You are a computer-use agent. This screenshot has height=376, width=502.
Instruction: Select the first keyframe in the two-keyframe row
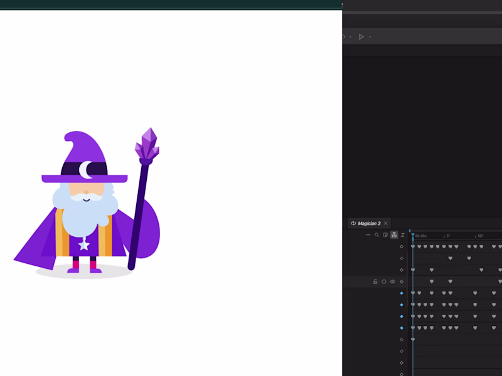[451, 258]
